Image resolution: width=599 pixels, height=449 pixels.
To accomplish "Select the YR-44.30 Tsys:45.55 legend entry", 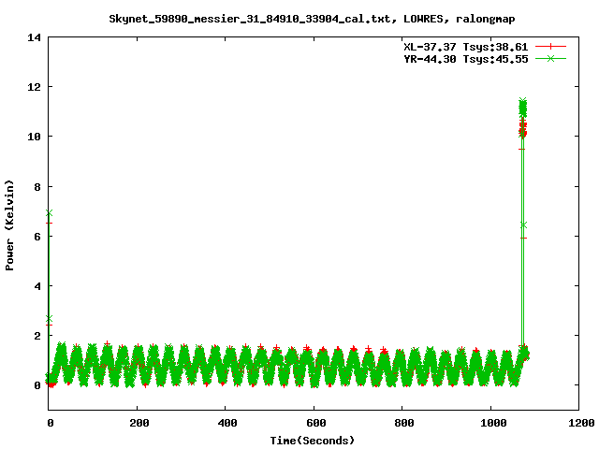I will 466,59.
